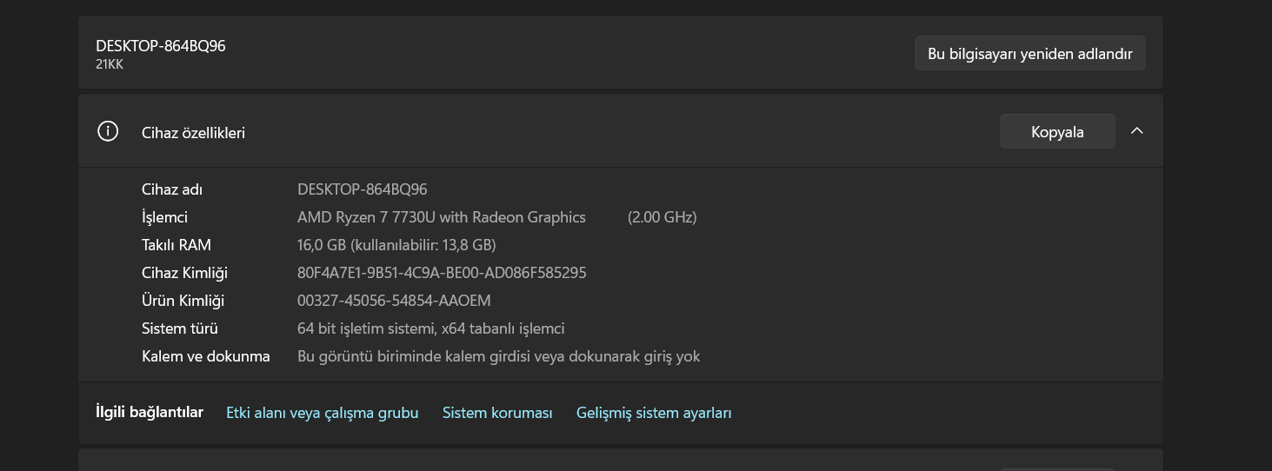Screen dimensions: 1272x471
Task: Click the (2.00 GHz) processor speed value
Action: pyautogui.click(x=663, y=217)
